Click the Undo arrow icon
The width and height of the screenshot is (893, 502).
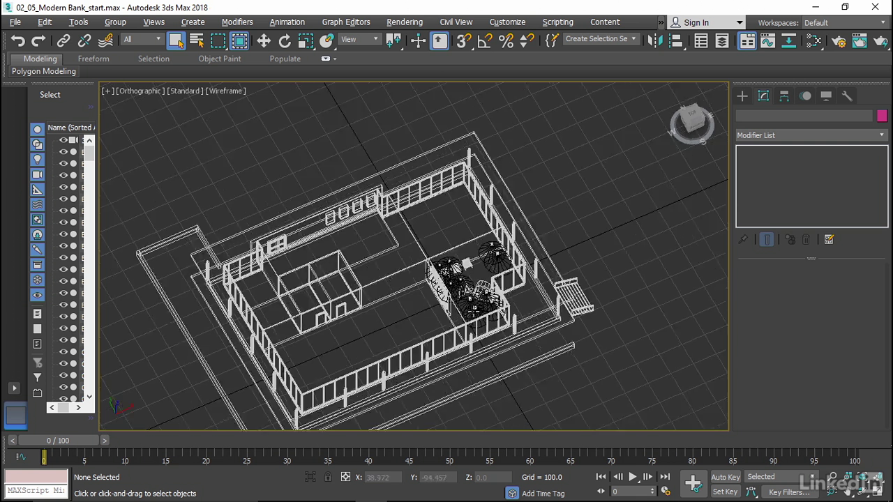[x=18, y=41]
